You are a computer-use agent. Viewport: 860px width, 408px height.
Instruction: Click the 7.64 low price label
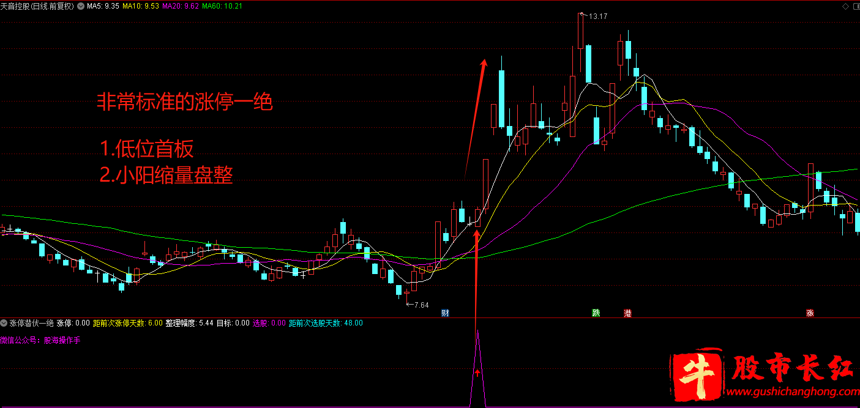422,305
